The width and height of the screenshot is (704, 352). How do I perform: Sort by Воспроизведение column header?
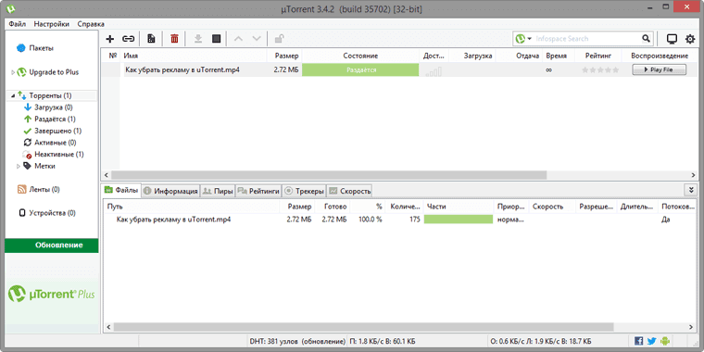tap(660, 56)
